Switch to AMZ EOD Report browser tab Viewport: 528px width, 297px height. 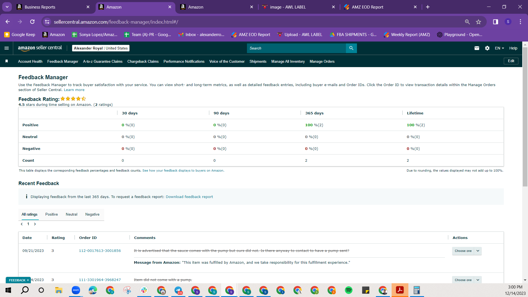tap(381, 7)
